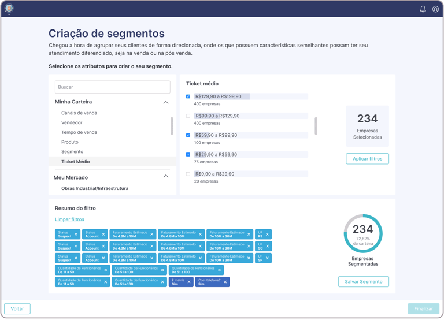444x320 pixels.
Task: Click the 234 Empresas Selecionadas card
Action: (x=367, y=126)
